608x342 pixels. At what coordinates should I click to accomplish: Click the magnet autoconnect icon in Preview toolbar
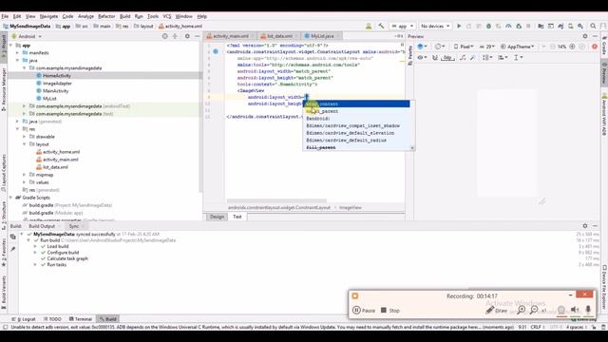pyautogui.click(x=435, y=57)
